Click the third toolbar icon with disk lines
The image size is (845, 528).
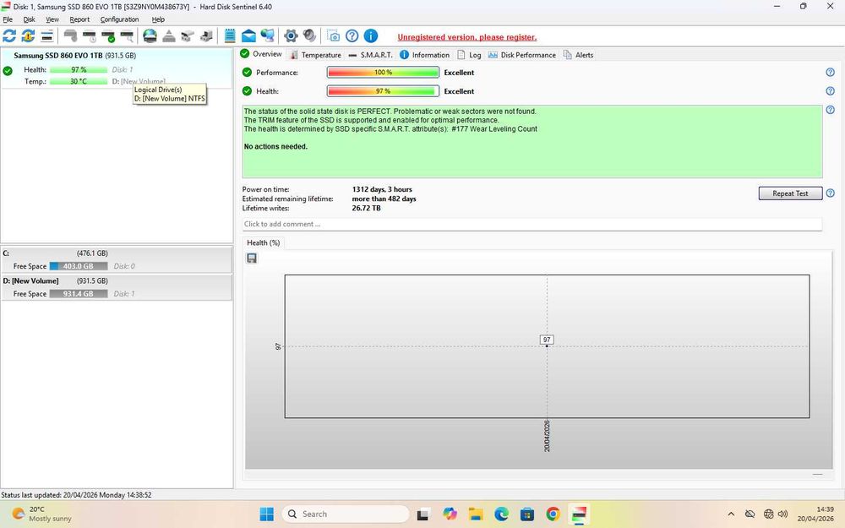pyautogui.click(x=46, y=36)
